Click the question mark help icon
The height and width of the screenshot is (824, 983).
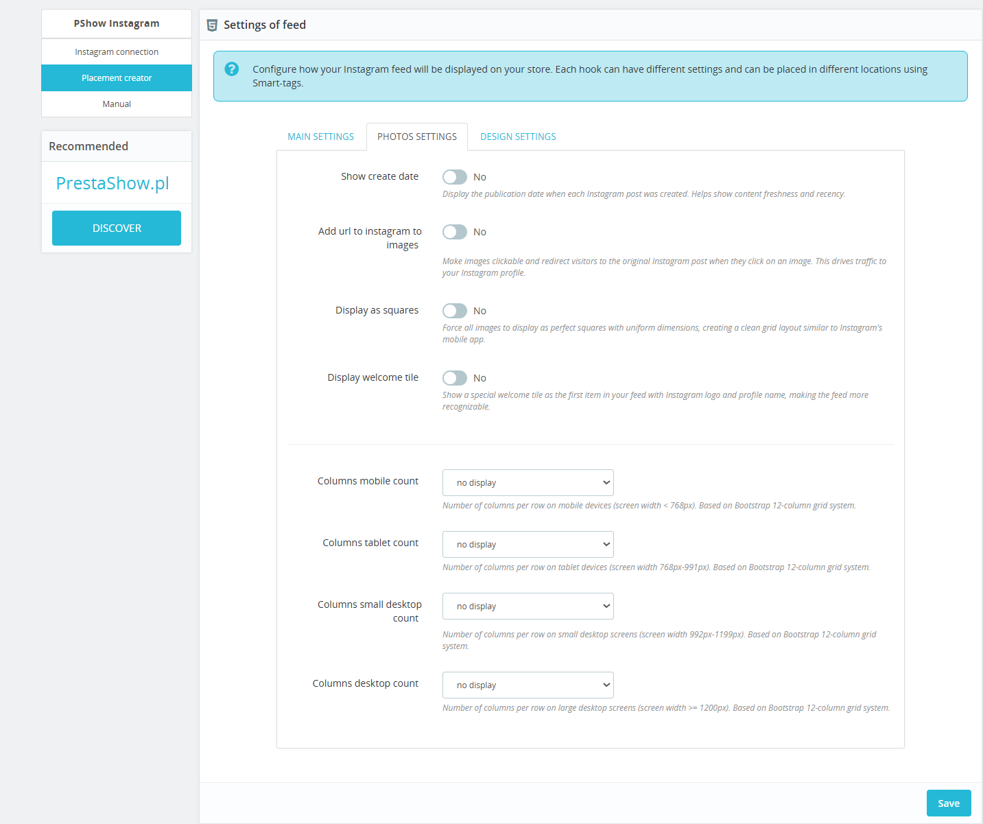coord(232,69)
